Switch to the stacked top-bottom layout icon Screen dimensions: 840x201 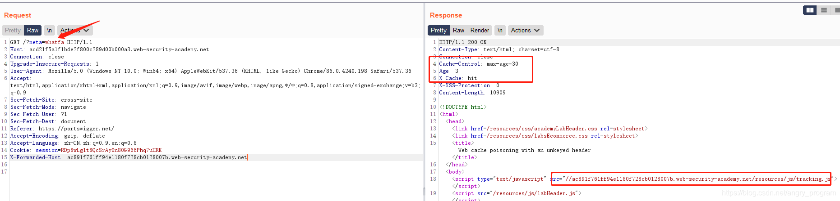pyautogui.click(x=824, y=10)
